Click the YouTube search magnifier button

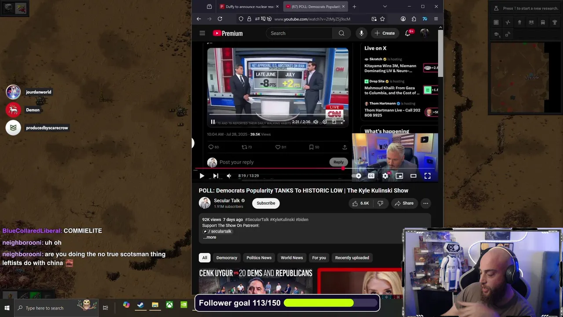tap(341, 33)
